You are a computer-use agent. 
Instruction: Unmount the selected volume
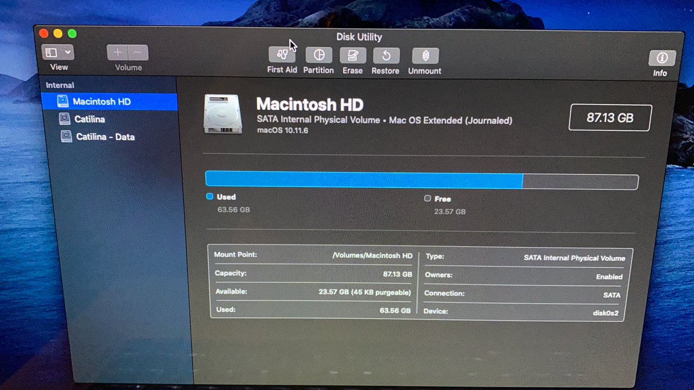(x=425, y=56)
